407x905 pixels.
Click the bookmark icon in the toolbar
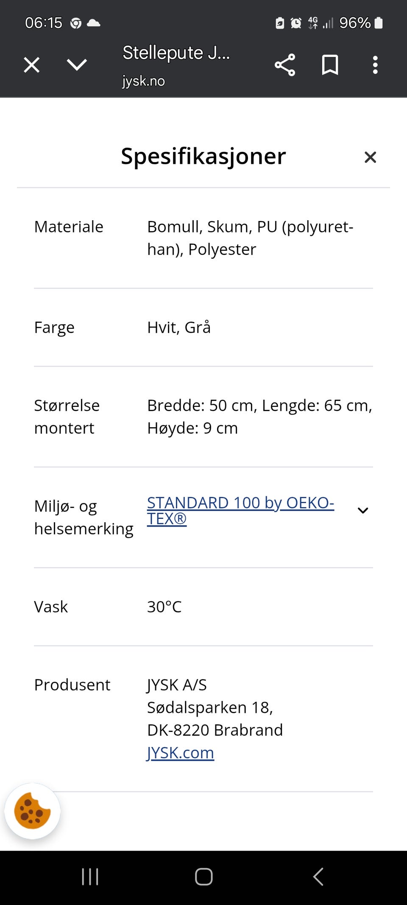point(330,64)
